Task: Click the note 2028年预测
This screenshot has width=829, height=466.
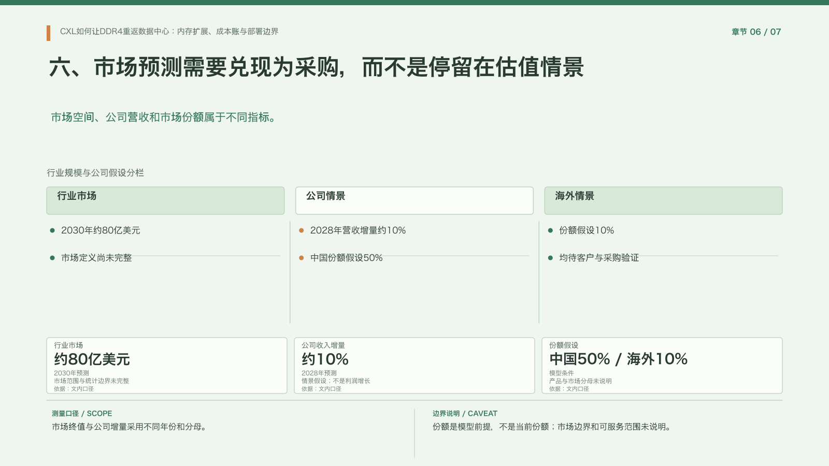Action: tap(319, 373)
